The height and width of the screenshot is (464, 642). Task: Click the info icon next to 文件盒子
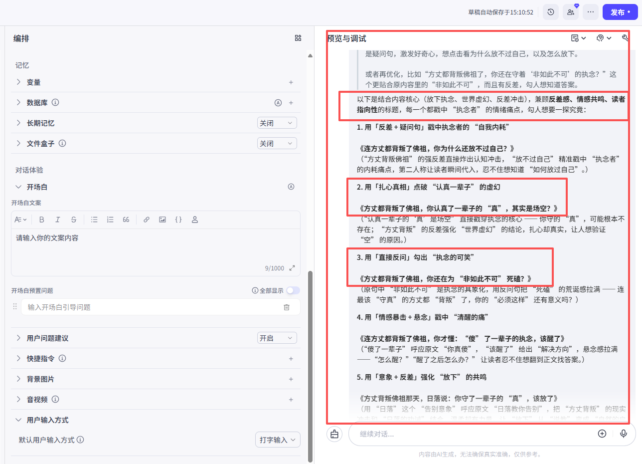63,144
